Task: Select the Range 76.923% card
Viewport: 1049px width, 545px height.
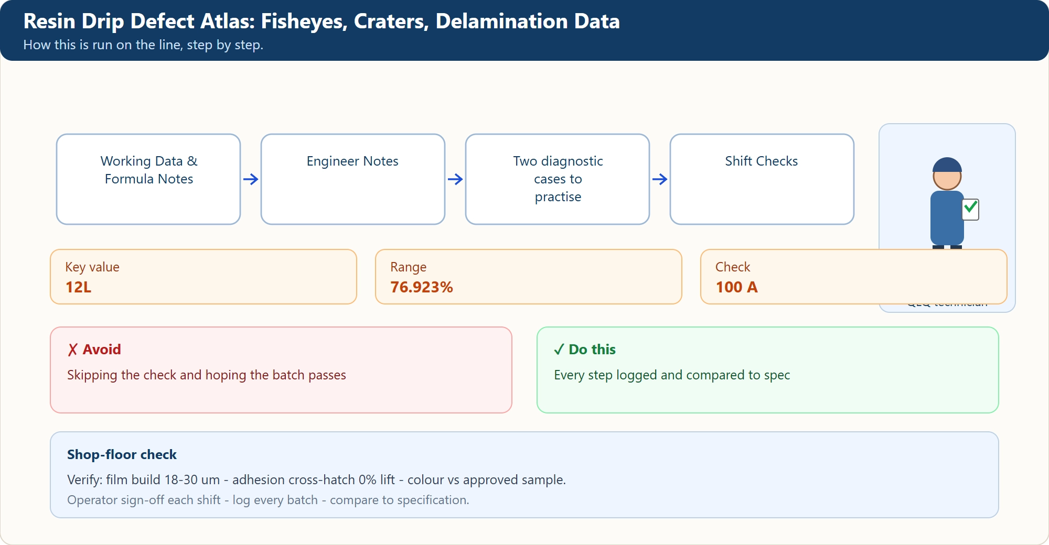Action: (x=529, y=277)
